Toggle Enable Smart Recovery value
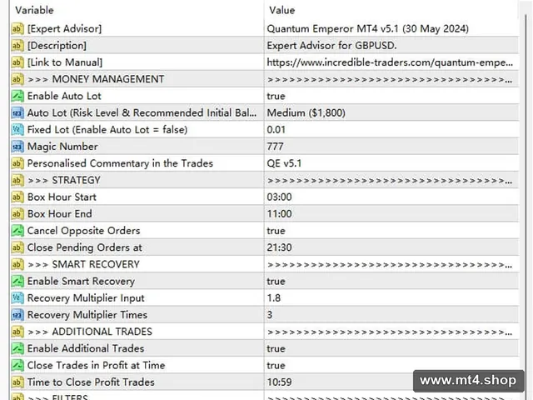 [x=391, y=282]
